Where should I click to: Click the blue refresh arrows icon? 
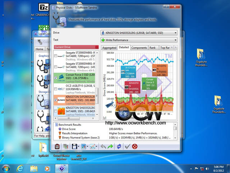[x=119, y=147]
